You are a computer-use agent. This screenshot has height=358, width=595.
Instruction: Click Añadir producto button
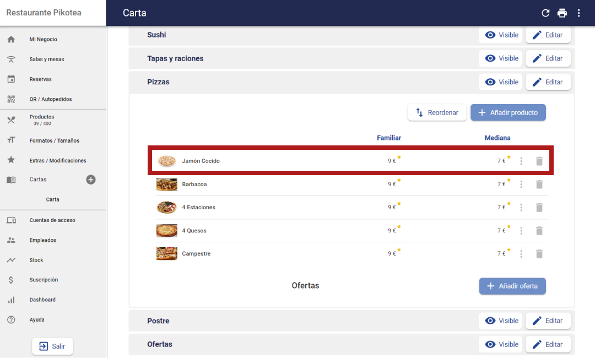508,113
